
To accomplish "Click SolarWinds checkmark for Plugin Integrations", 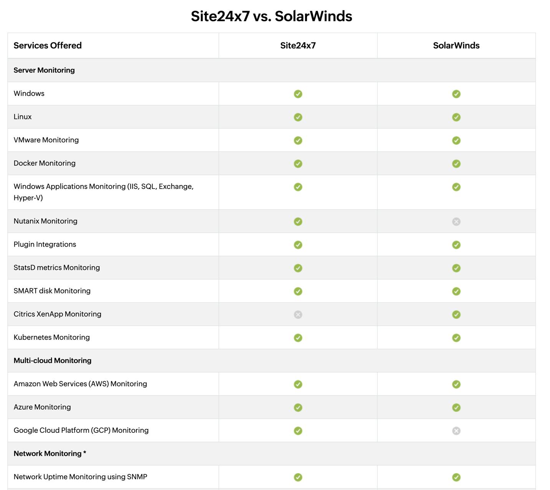I will 456,245.
